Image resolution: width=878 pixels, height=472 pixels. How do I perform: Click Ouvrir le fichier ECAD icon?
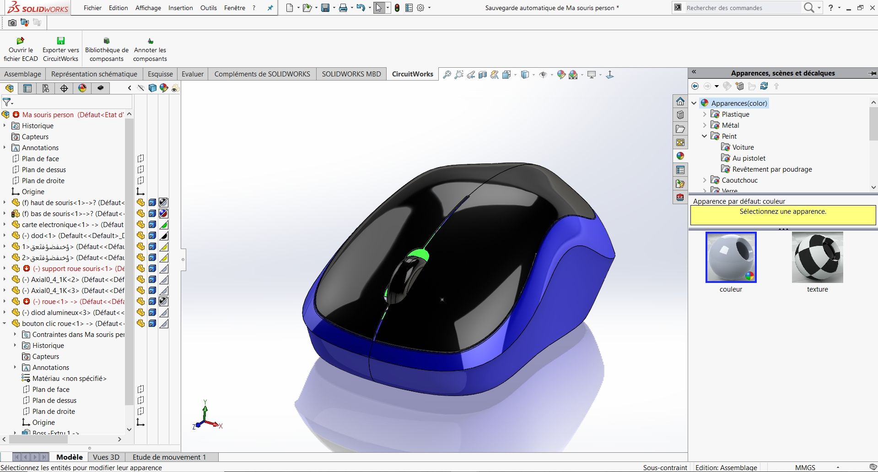click(21, 49)
